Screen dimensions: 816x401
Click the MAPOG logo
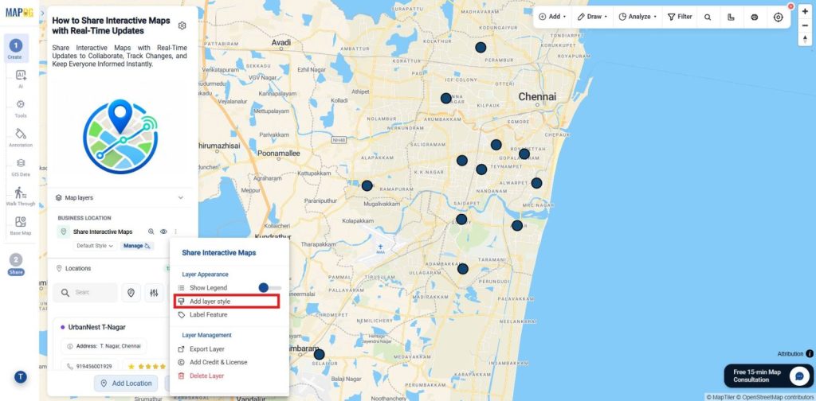click(x=19, y=13)
